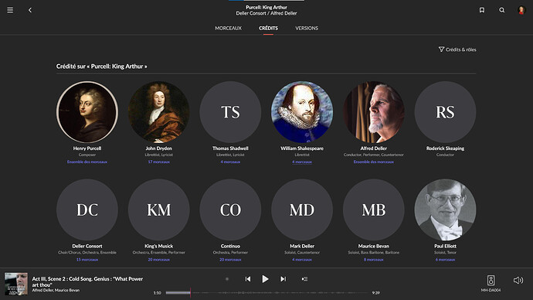Click 20 morceaux under Continuo

230,260
